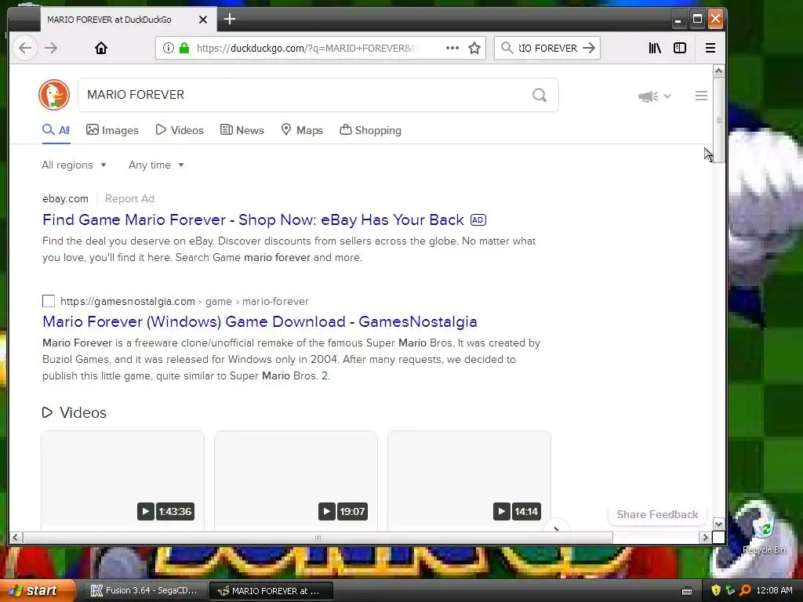Expand the Any time dropdown
The image size is (803, 602).
point(156,165)
